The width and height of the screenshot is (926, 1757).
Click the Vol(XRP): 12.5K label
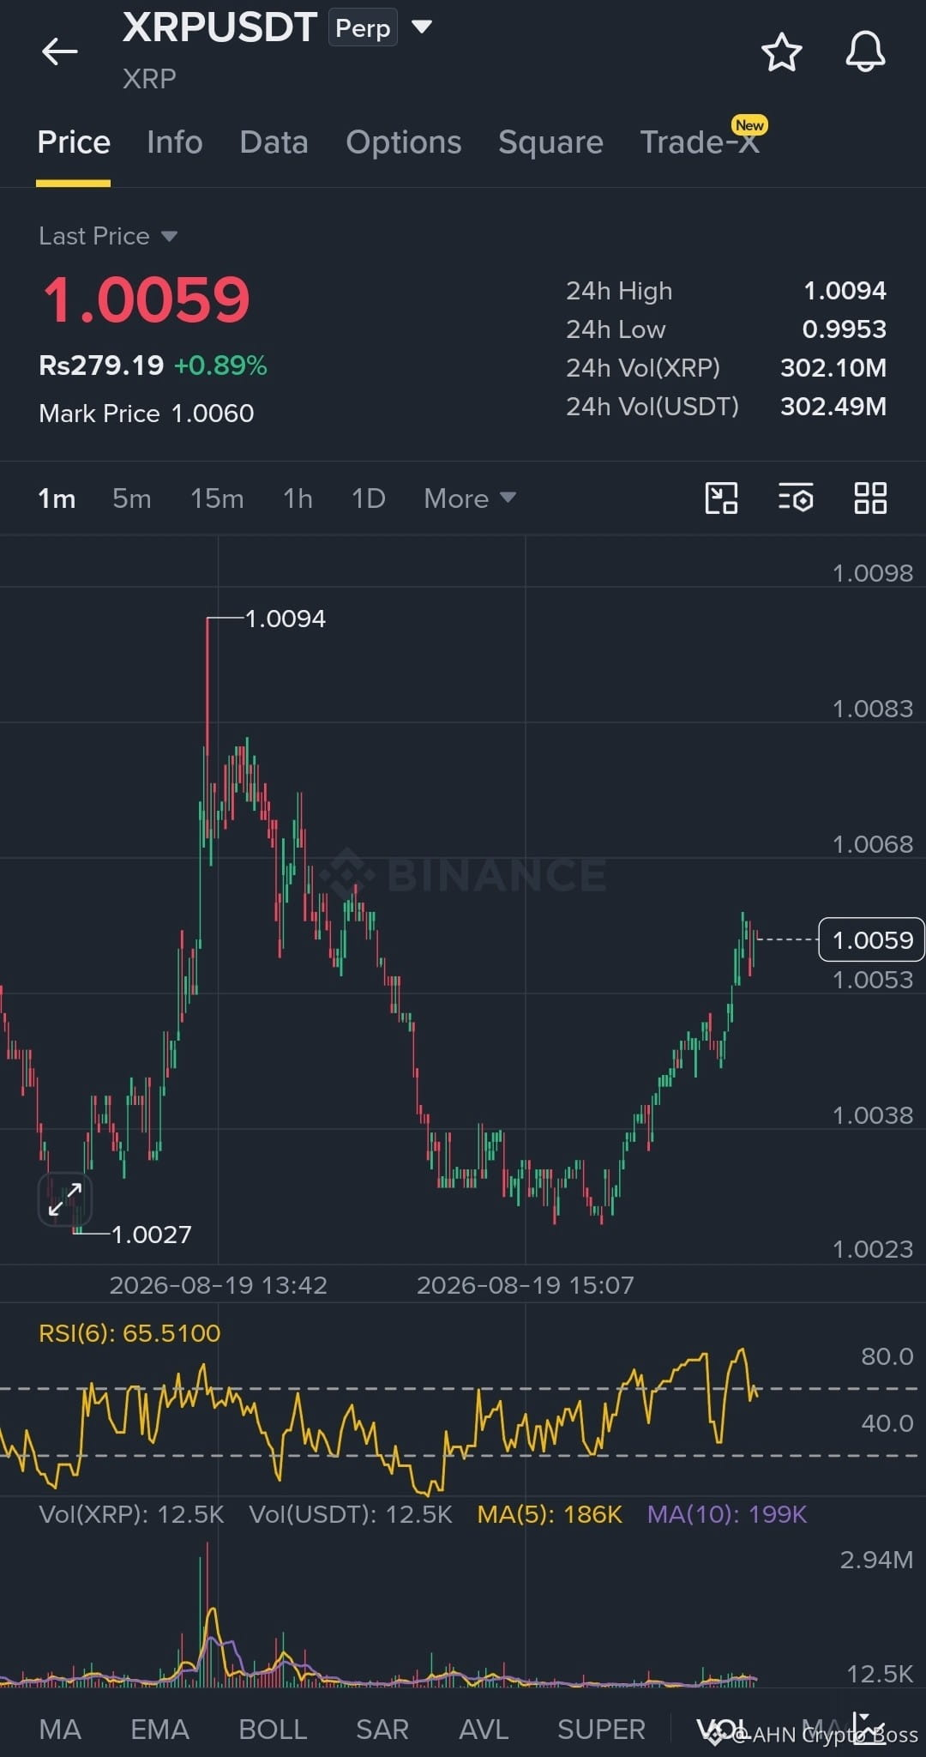[131, 1513]
